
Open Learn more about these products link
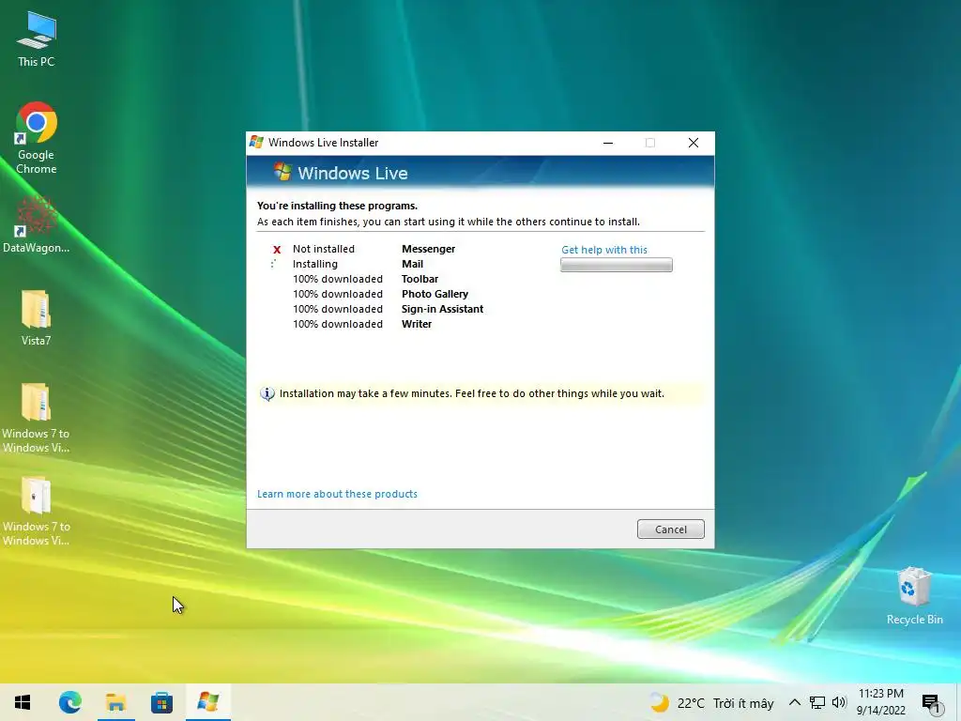coord(337,494)
